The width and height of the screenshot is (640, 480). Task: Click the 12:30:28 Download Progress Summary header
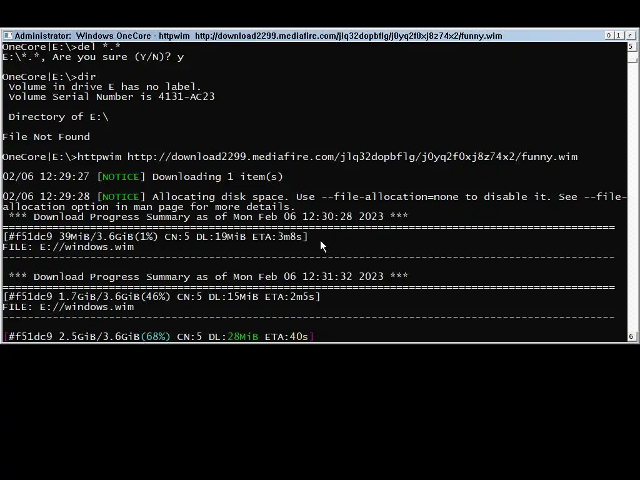tap(208, 217)
